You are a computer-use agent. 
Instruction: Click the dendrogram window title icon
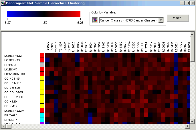pyautogui.click(x=3, y=3)
